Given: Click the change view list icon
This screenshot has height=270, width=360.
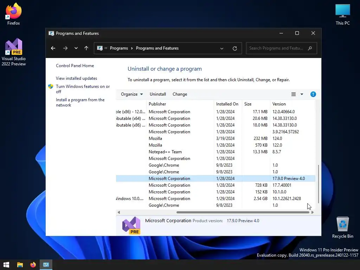Looking at the screenshot, I should point(294,94).
